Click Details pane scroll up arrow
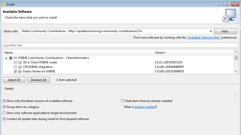Screen dimensions: 241x135 click(x=236, y=93)
